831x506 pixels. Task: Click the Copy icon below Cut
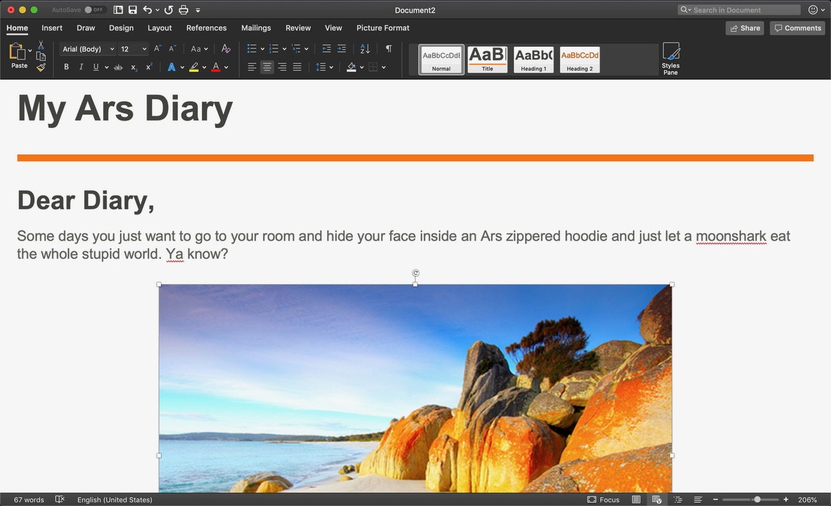(x=41, y=56)
